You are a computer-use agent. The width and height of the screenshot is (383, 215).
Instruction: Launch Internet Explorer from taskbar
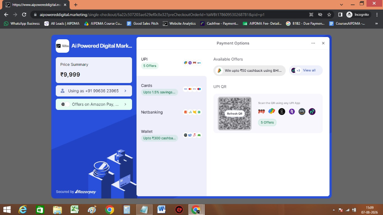[x=23, y=210]
